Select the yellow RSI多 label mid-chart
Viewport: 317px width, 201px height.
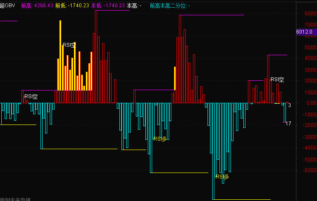[160, 139]
